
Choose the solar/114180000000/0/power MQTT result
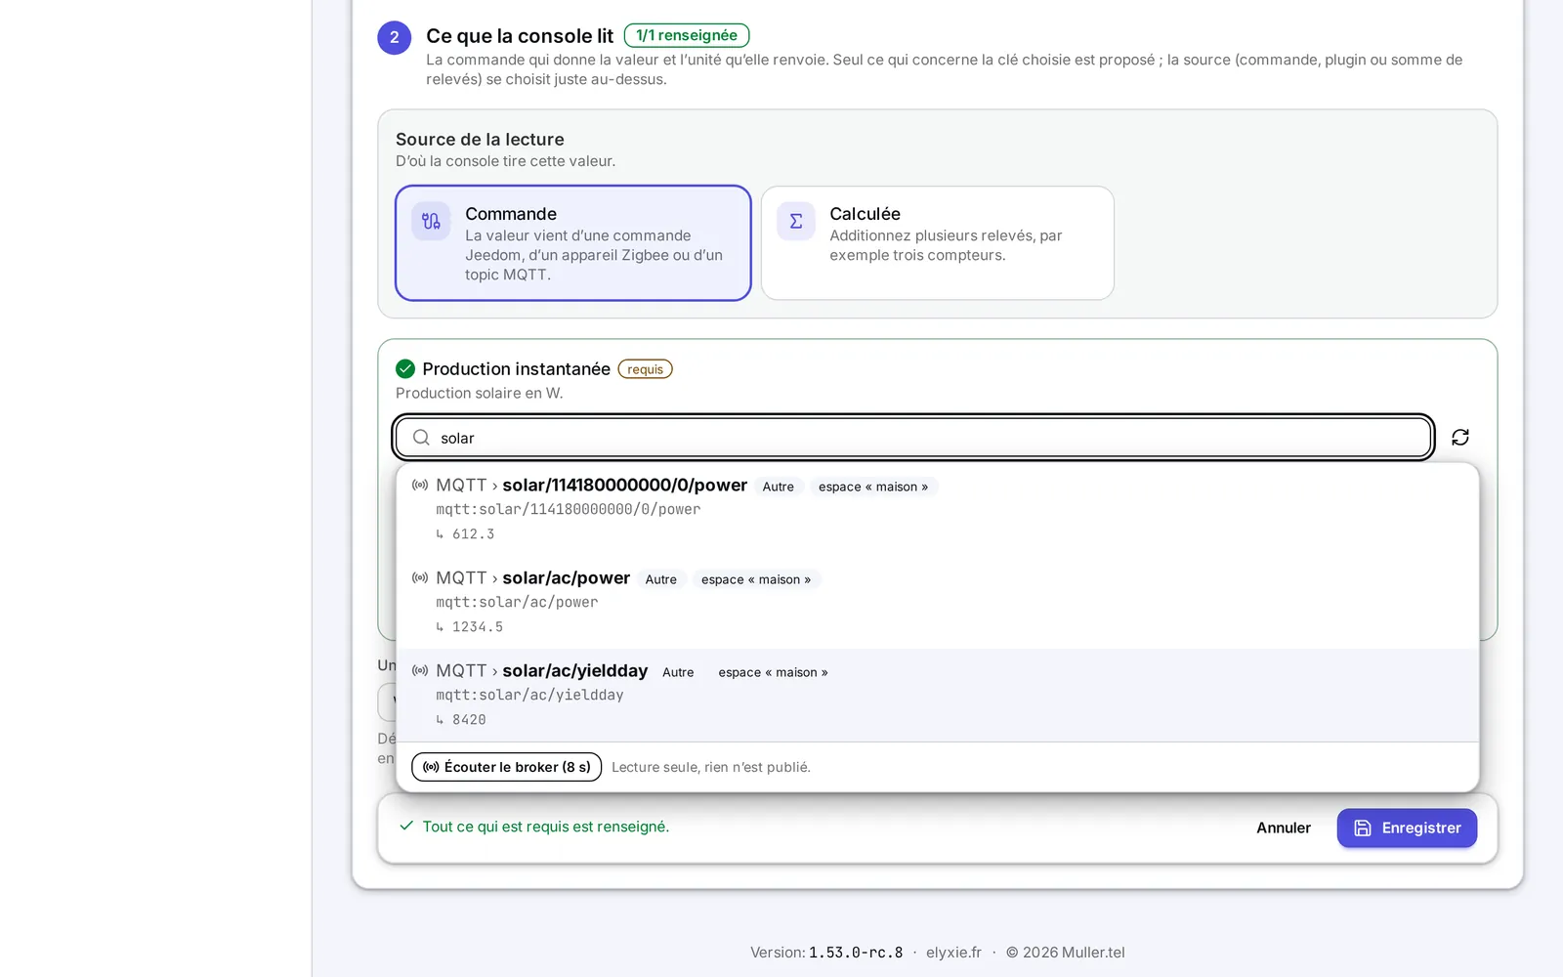(x=938, y=510)
